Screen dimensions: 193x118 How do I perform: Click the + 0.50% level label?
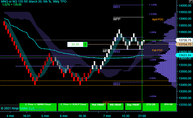pos(153,14)
